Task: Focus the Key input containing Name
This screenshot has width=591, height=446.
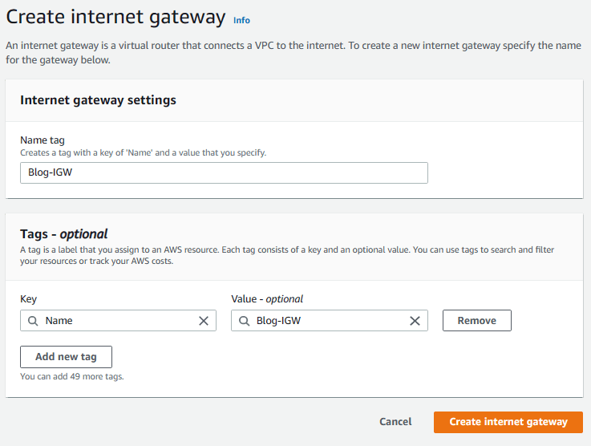Action: tap(116, 321)
